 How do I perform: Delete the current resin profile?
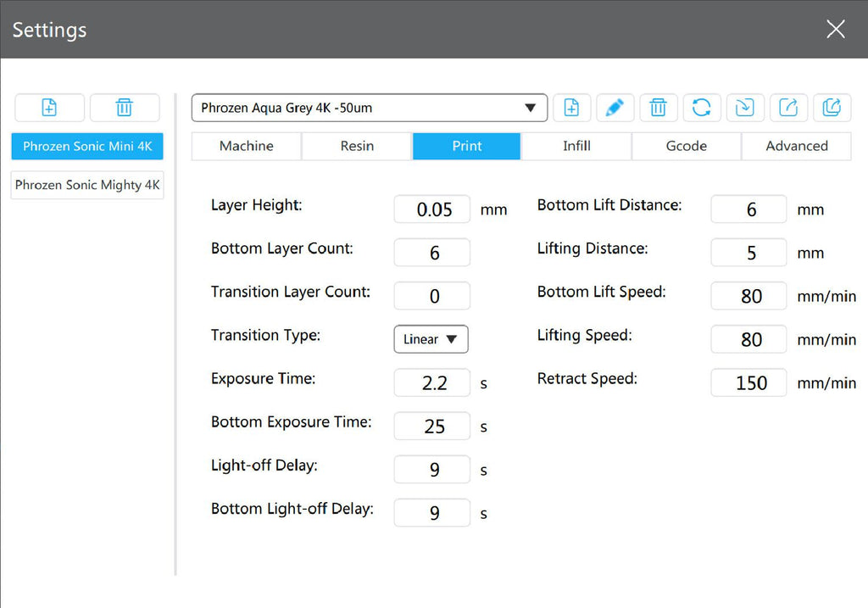tap(659, 108)
